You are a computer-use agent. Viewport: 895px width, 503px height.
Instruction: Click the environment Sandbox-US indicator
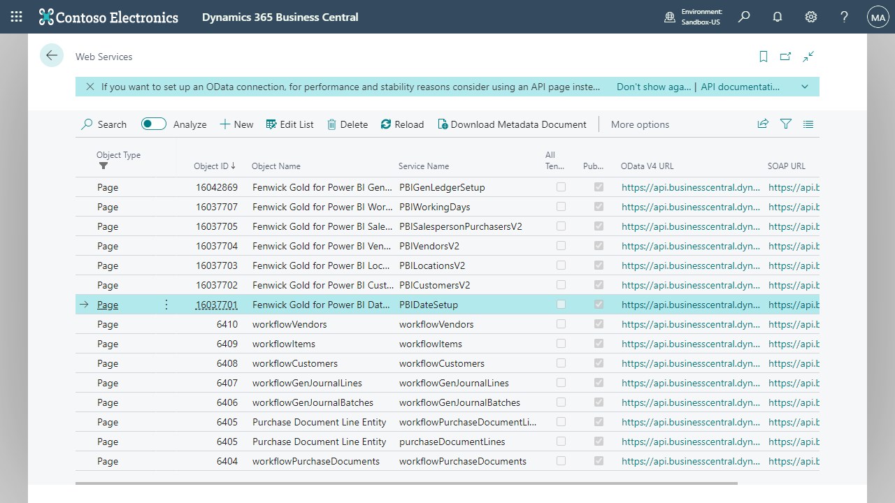[x=694, y=17]
